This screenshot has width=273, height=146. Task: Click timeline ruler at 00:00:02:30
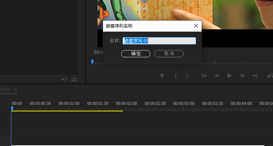tap(155, 103)
